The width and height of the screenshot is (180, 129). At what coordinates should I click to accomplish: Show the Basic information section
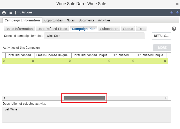click(19, 29)
